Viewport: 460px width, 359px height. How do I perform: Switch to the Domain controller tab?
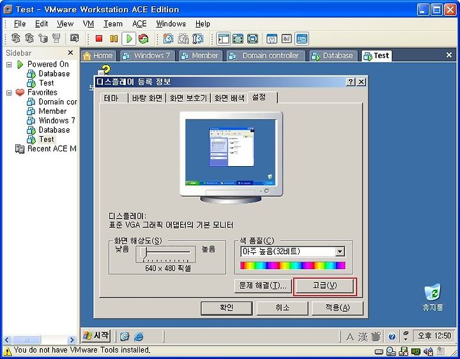pyautogui.click(x=266, y=56)
